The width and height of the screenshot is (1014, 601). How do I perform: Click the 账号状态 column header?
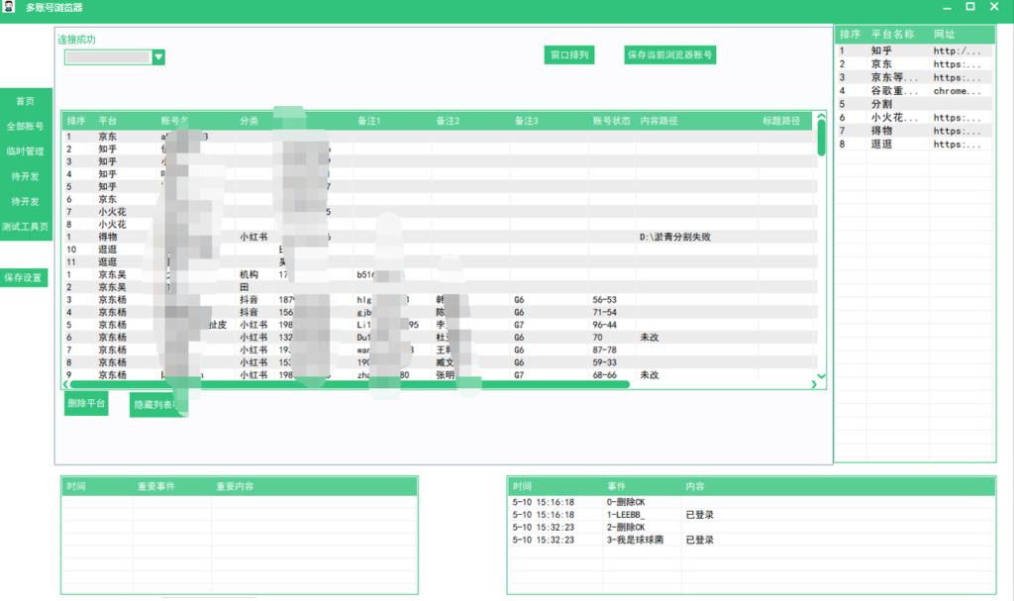[611, 121]
